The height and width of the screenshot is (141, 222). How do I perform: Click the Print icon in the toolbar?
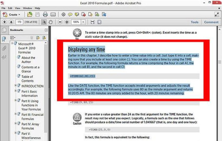tap(45, 14)
